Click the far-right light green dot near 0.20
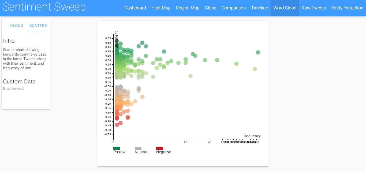The image size is (366, 172). [255, 69]
